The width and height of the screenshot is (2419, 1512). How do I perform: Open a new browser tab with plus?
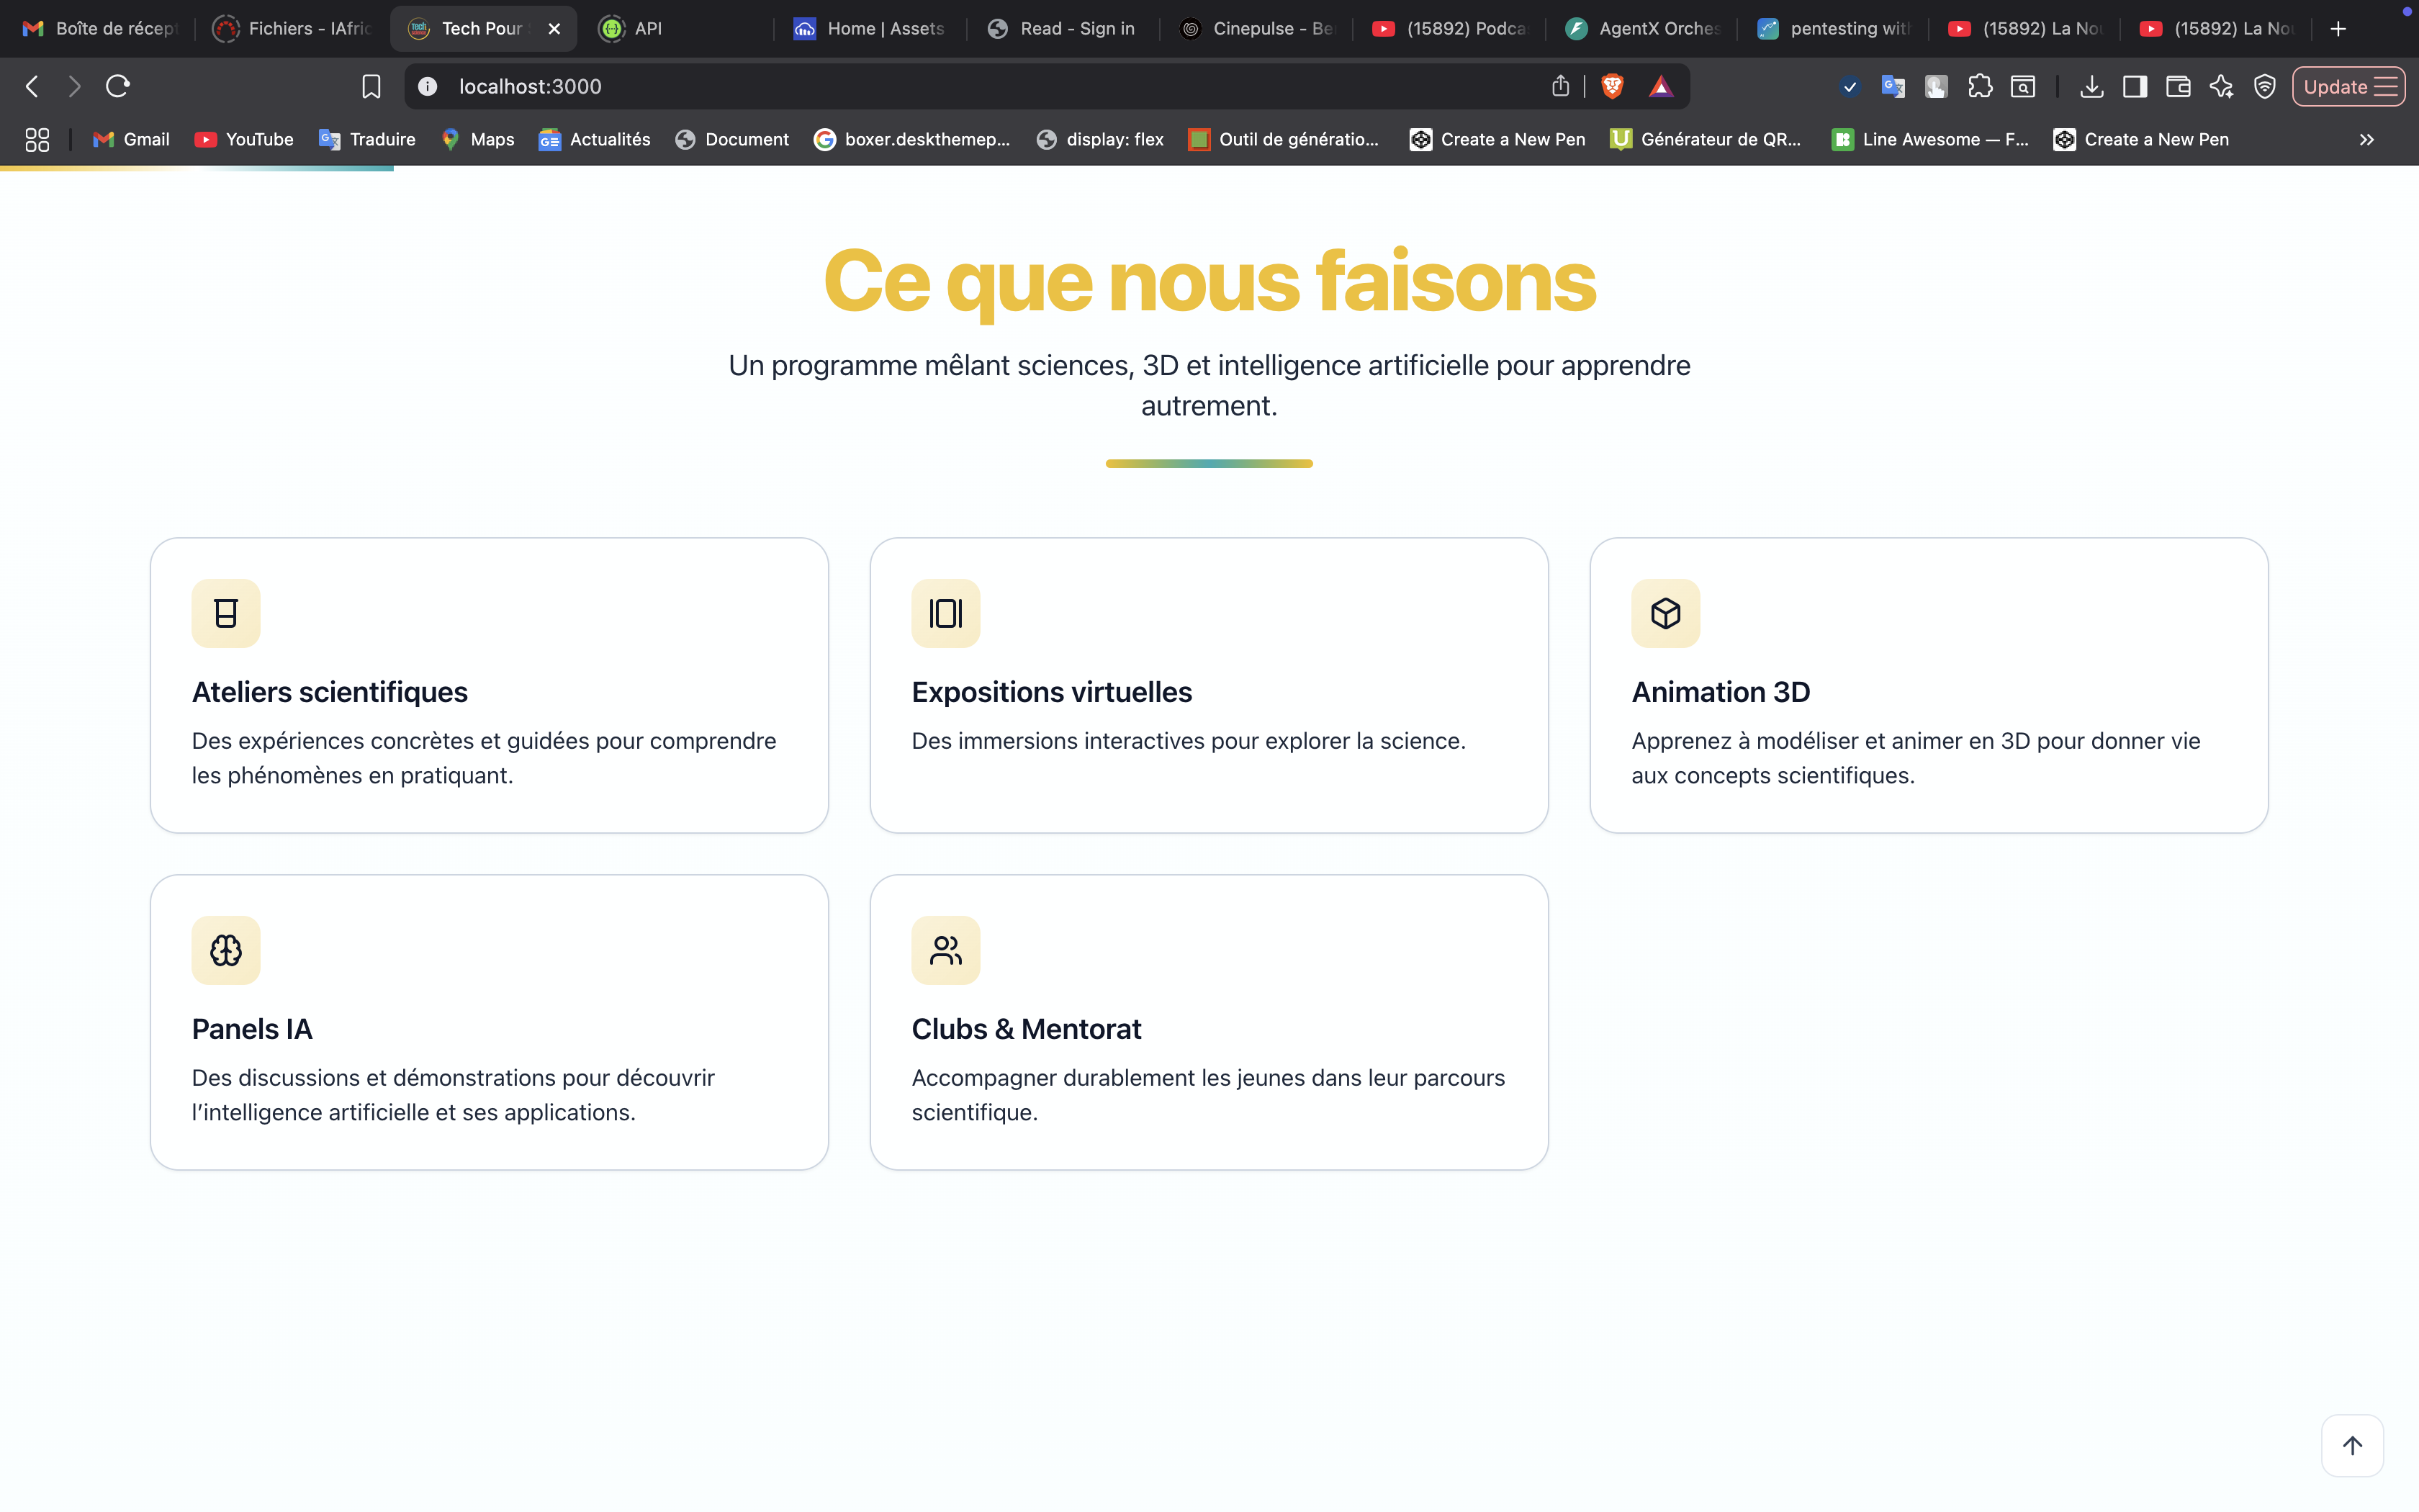click(2337, 28)
